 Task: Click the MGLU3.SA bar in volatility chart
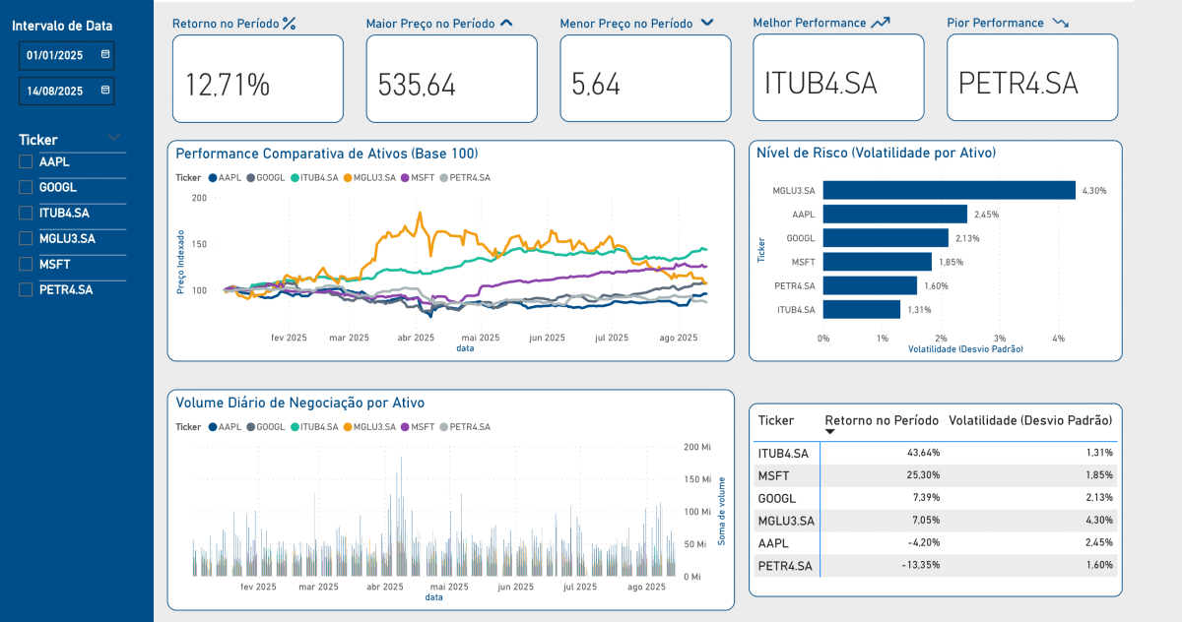pyautogui.click(x=949, y=190)
